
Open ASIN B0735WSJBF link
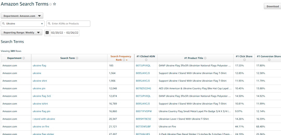pos(143,127)
